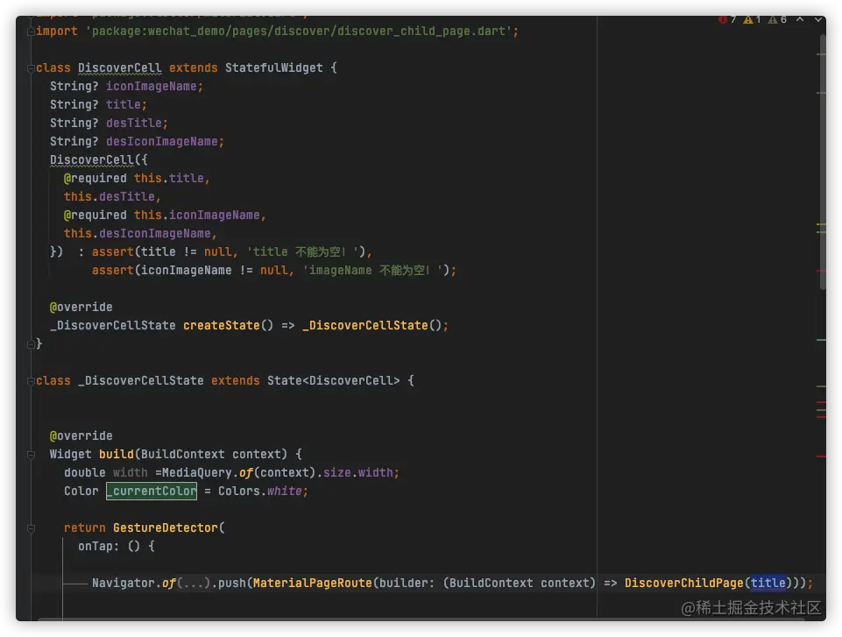Jump to next highlighted problem arrow
Screen dimensions: 842x637
tap(818, 19)
